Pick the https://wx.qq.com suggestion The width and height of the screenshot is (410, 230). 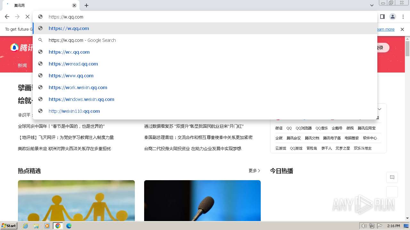(205, 52)
